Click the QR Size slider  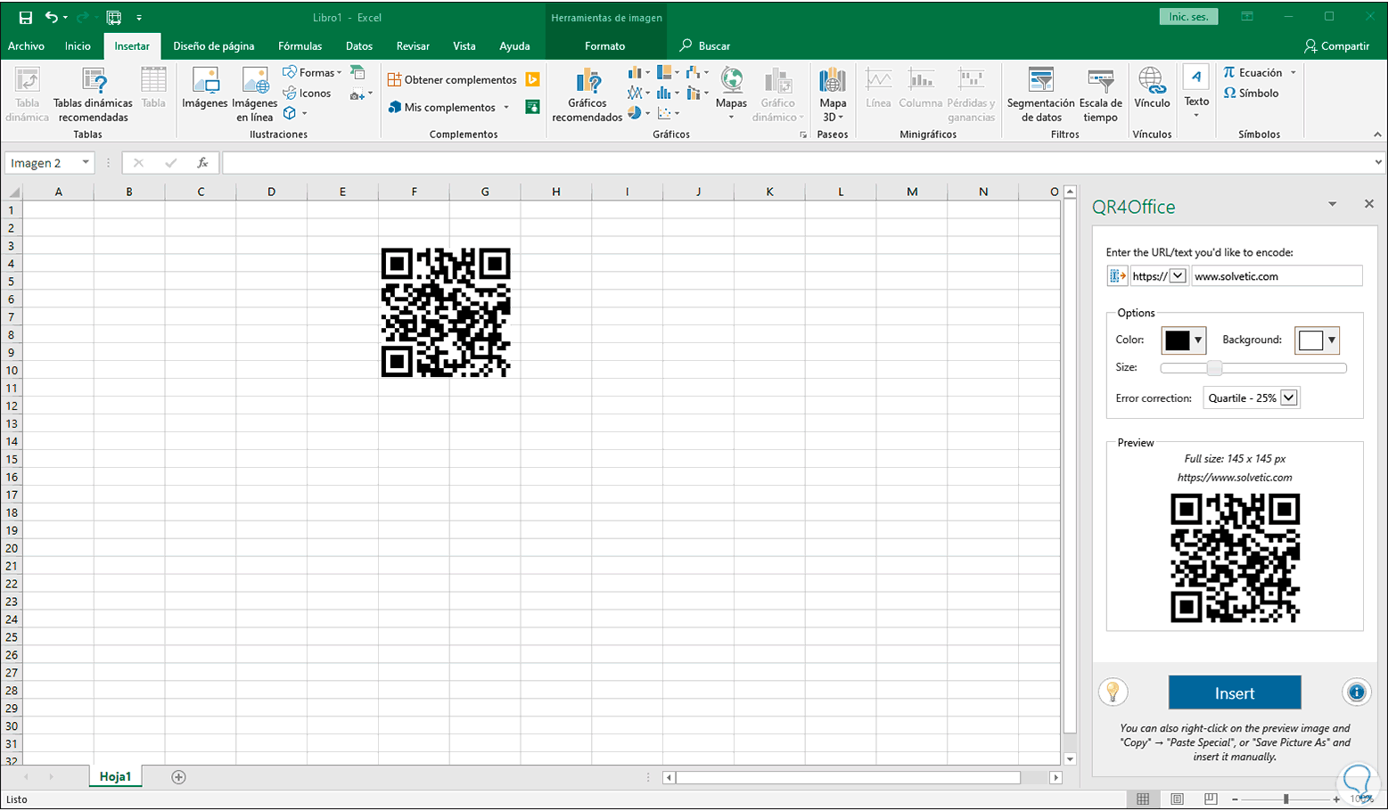coord(1253,368)
